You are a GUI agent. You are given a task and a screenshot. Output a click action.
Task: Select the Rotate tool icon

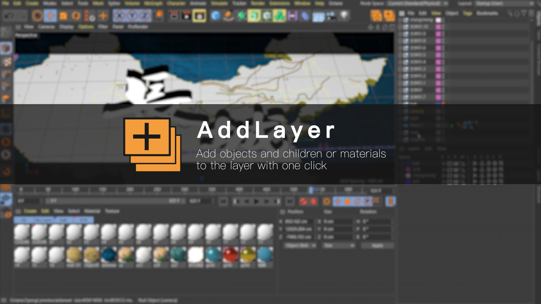(76, 16)
